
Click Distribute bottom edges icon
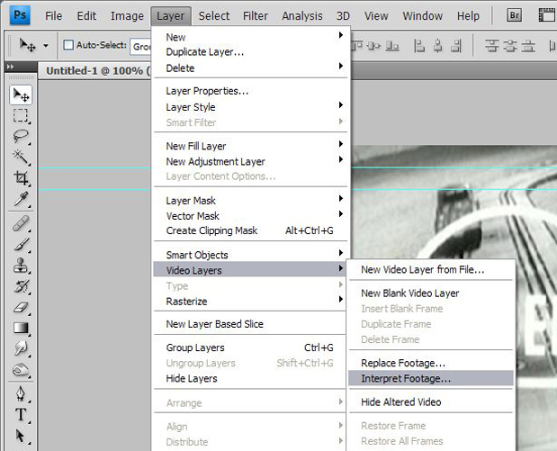coord(528,46)
